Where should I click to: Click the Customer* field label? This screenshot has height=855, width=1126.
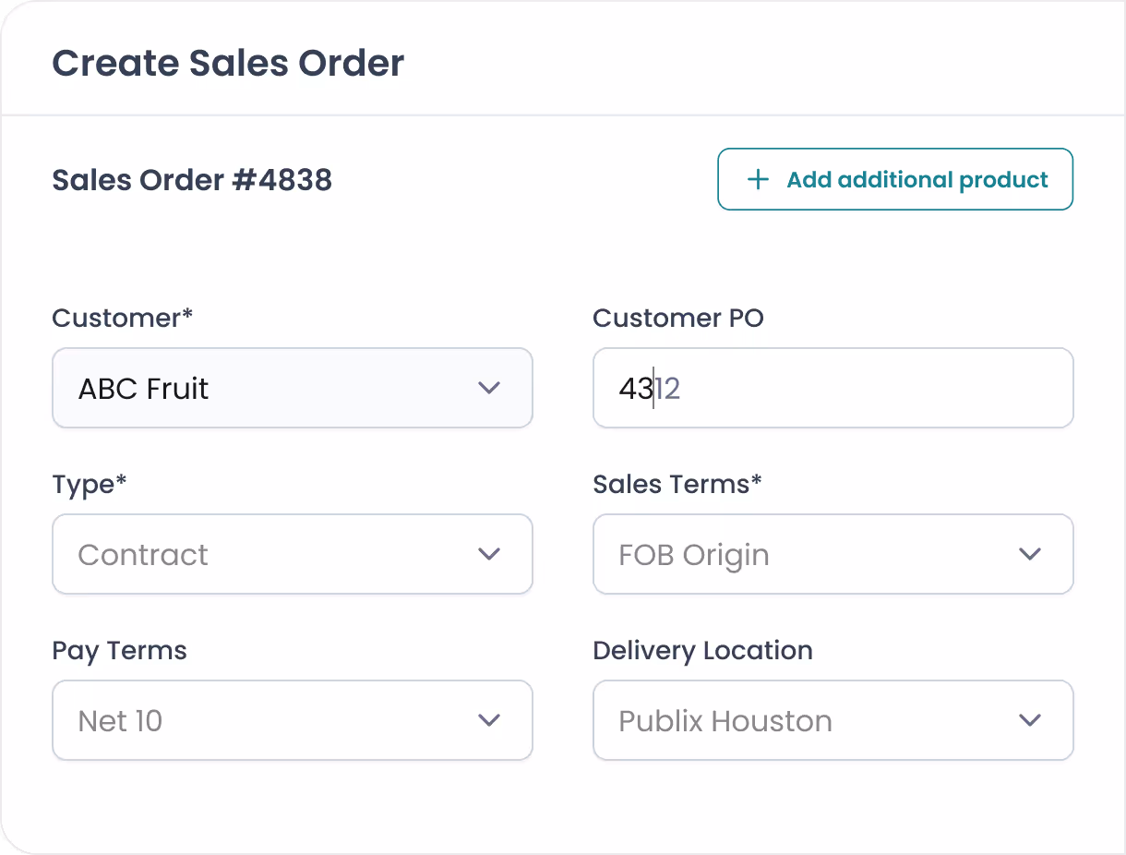click(x=122, y=318)
